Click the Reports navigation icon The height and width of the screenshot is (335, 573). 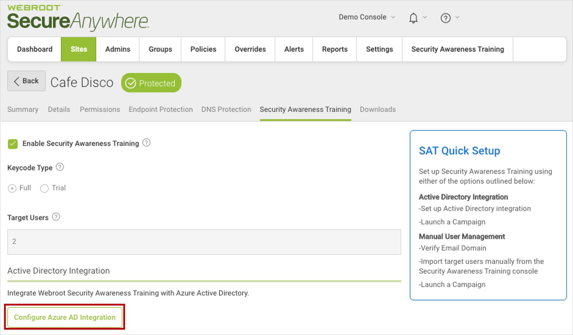(x=334, y=49)
